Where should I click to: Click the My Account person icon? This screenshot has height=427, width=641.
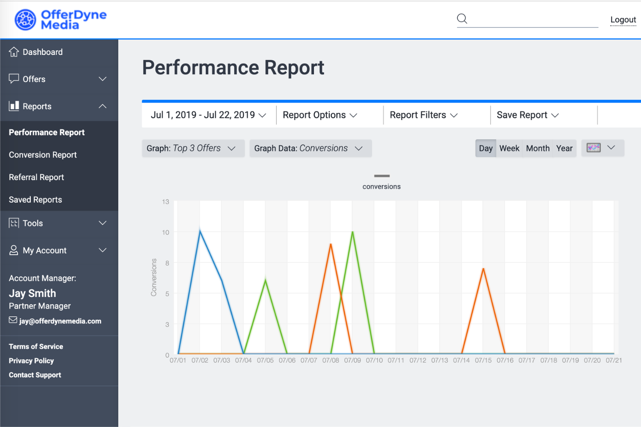[x=14, y=250]
